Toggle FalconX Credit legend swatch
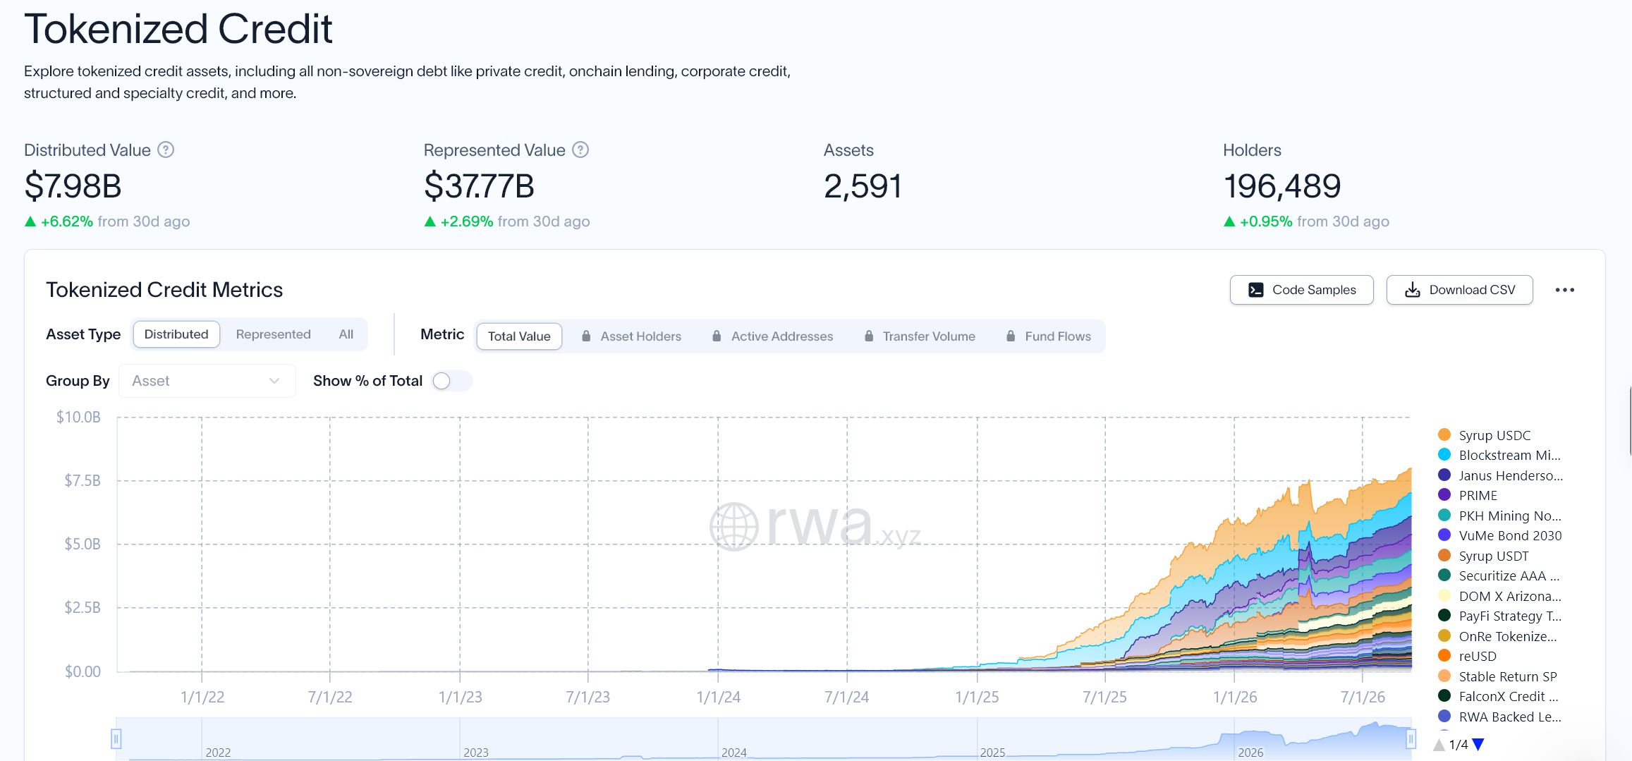The image size is (1632, 761). coord(1444,696)
